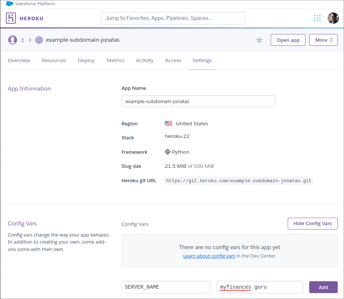
Task: Click the Open app button
Action: 288,40
